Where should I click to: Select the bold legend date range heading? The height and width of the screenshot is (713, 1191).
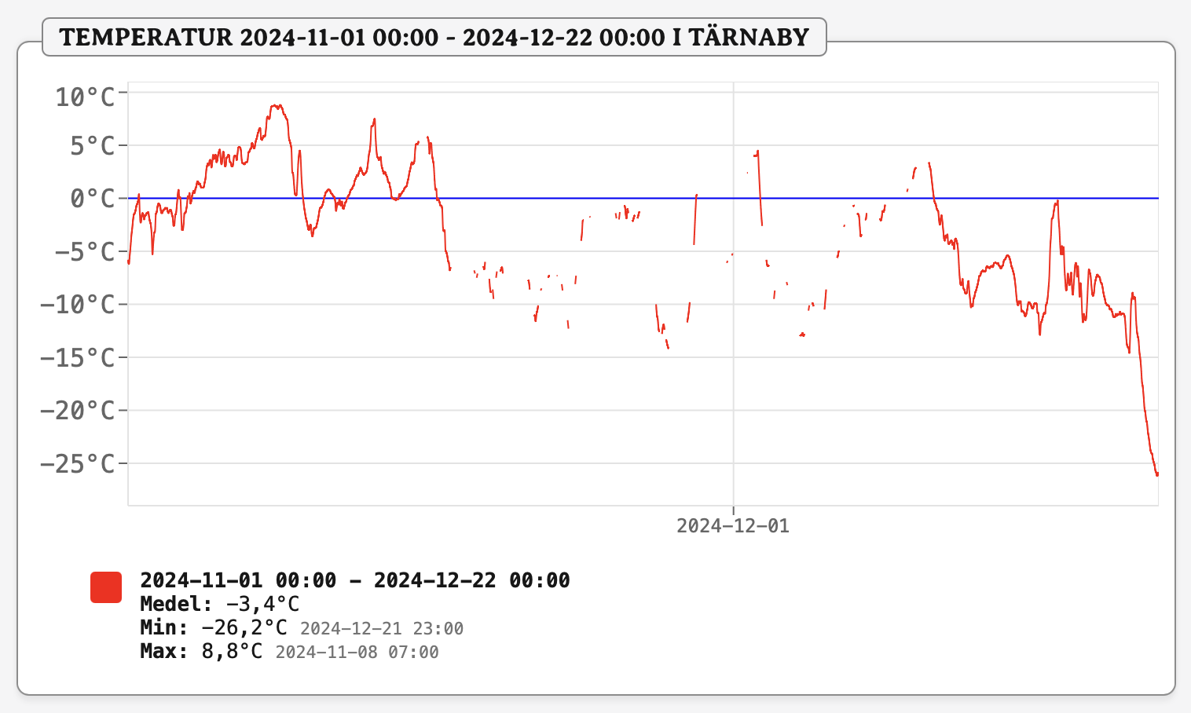point(354,580)
